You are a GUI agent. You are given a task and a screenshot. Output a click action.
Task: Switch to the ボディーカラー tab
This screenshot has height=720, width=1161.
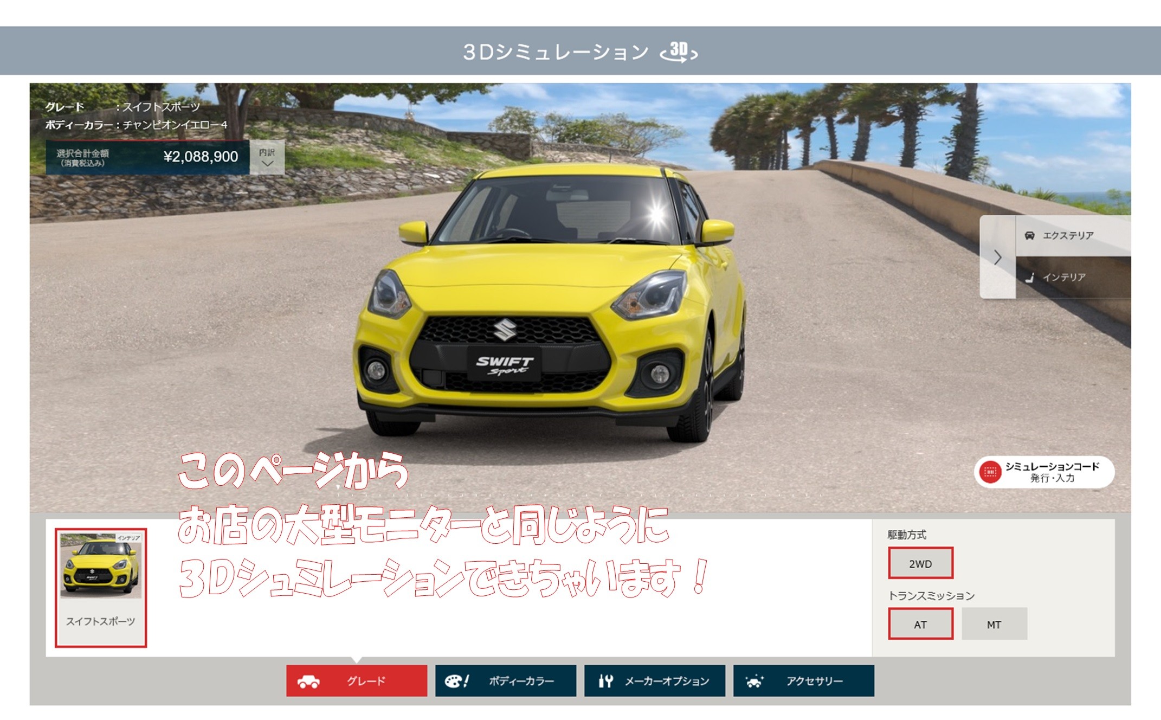(x=505, y=680)
